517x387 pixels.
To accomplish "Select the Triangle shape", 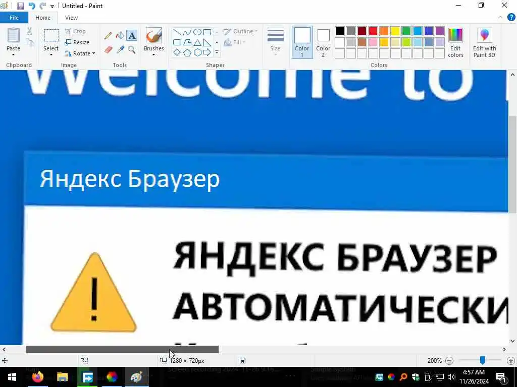I will pyautogui.click(x=197, y=42).
